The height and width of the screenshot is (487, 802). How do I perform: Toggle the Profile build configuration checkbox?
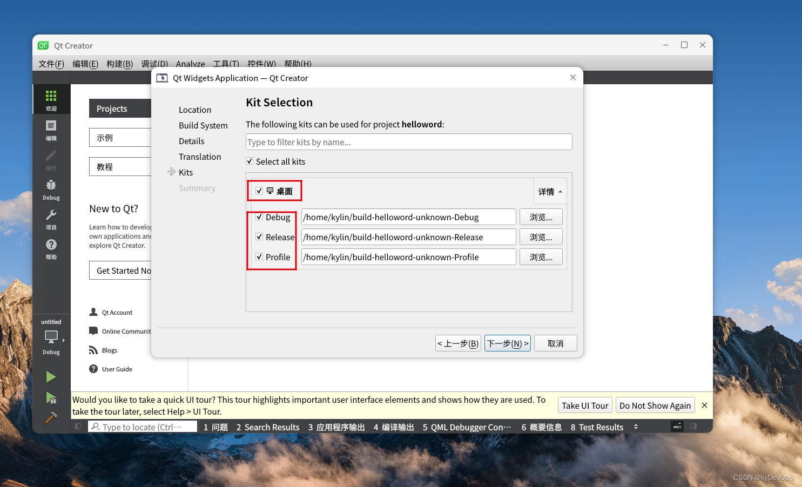point(259,256)
